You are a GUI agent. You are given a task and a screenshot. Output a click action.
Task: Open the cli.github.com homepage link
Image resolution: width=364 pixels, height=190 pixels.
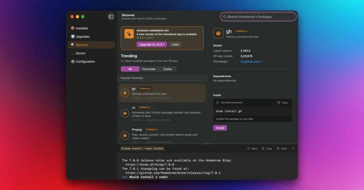[251, 62]
